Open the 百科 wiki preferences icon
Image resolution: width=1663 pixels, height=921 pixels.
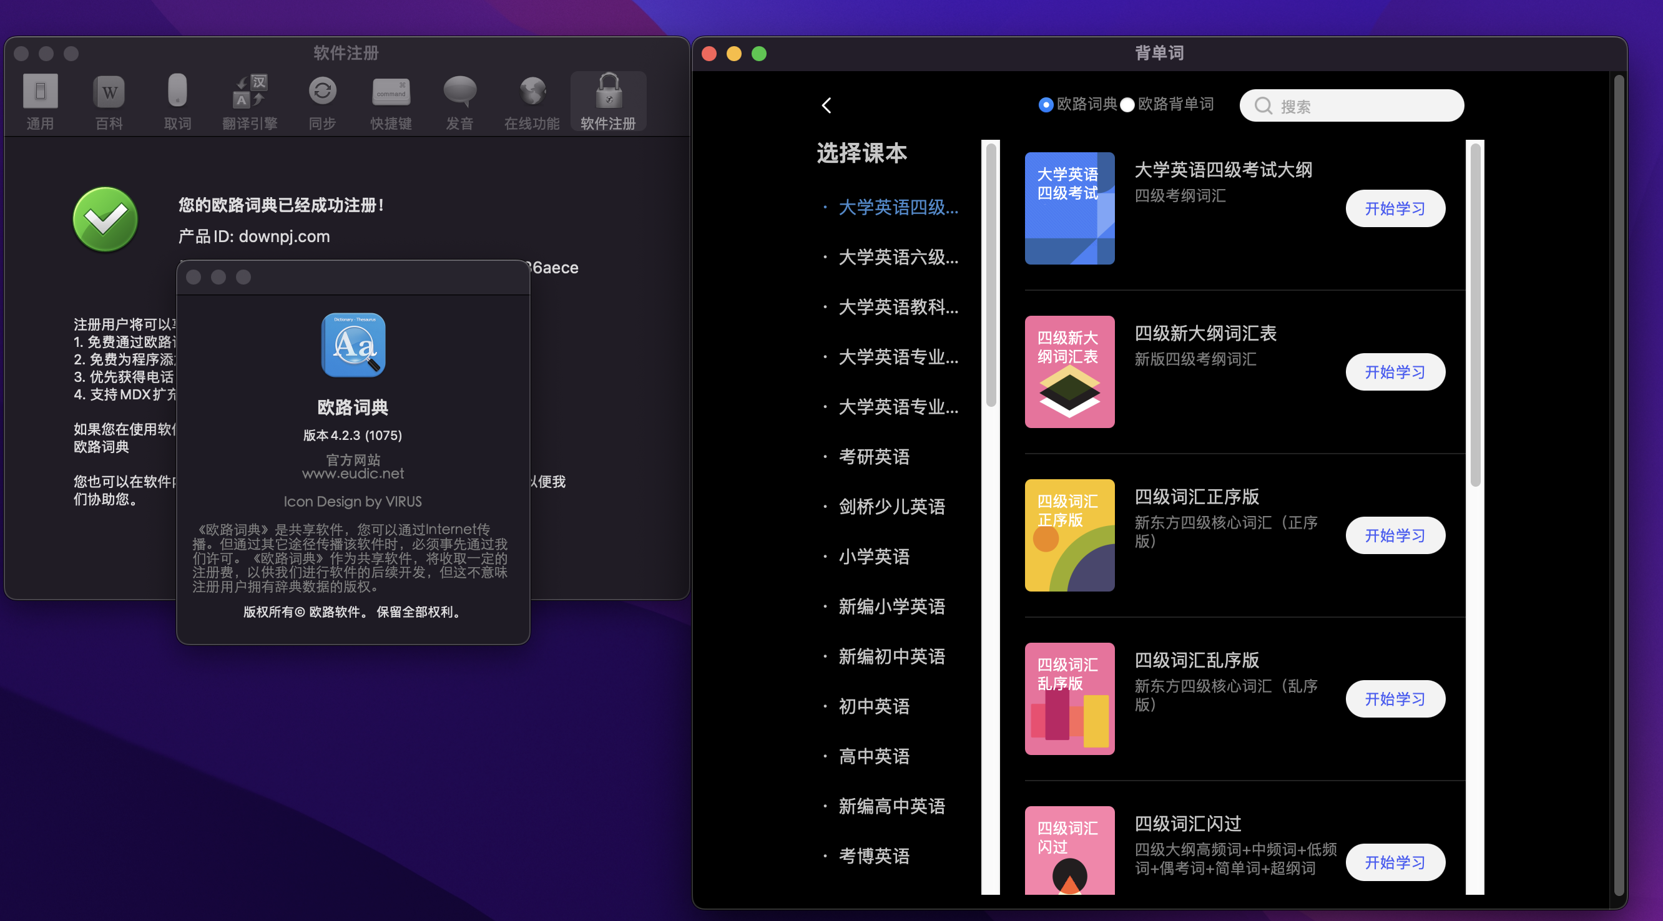[109, 91]
